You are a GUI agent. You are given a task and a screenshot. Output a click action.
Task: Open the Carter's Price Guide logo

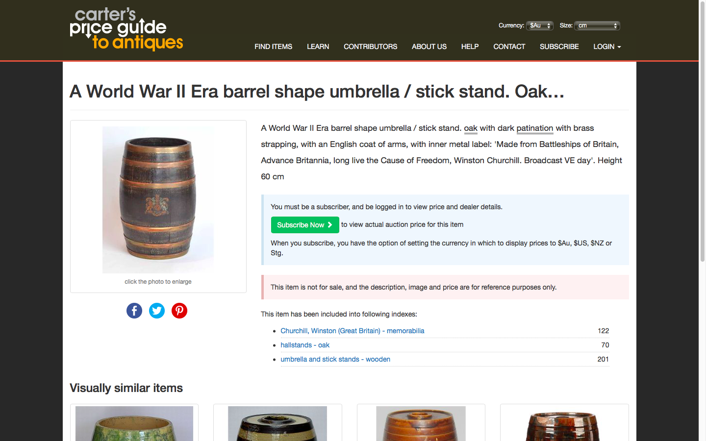coord(126,29)
